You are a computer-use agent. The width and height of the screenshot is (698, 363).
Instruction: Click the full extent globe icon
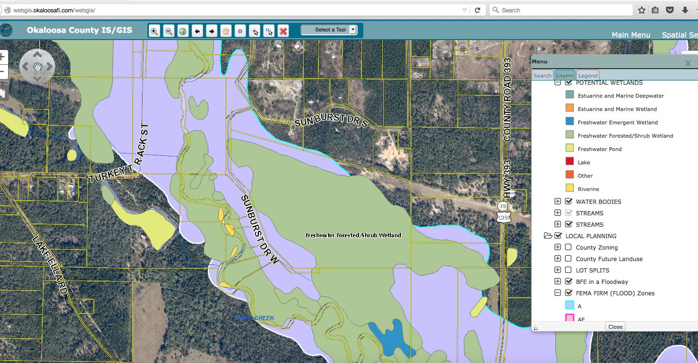(x=183, y=31)
